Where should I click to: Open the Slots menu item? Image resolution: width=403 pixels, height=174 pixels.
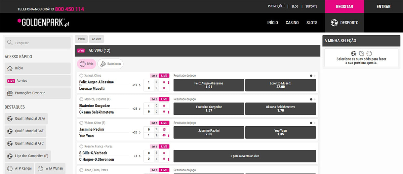(312, 23)
